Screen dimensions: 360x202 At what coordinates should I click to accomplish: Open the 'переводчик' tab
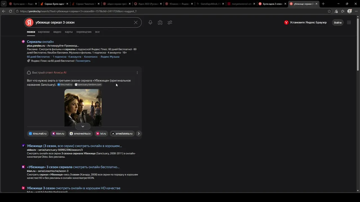point(84,32)
